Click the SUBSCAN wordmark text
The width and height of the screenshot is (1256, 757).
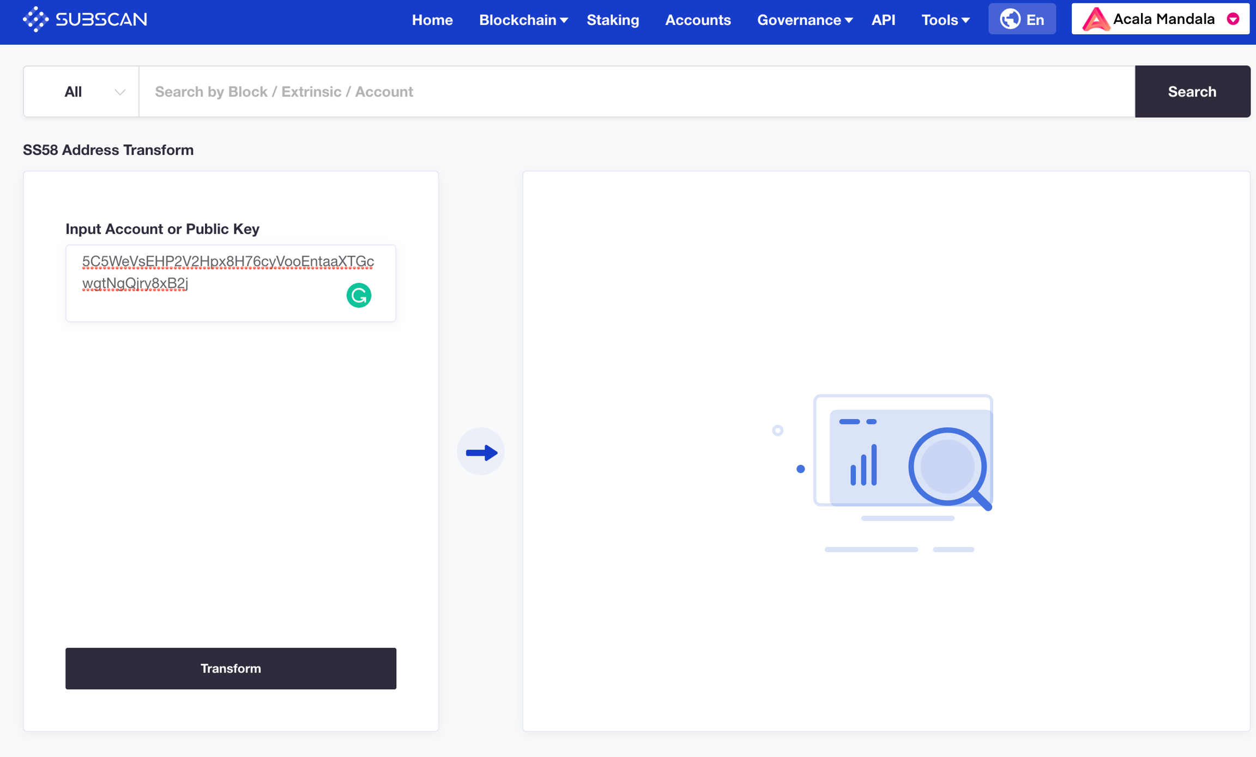[101, 20]
